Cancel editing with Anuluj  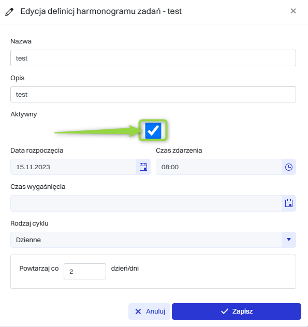149,311
